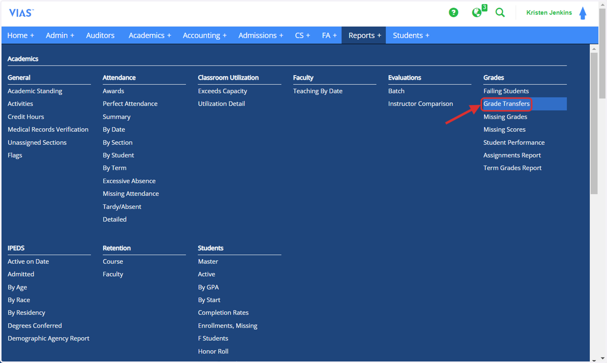This screenshot has width=607, height=363.
Task: Open Medical Records Verification report
Action: coord(48,129)
